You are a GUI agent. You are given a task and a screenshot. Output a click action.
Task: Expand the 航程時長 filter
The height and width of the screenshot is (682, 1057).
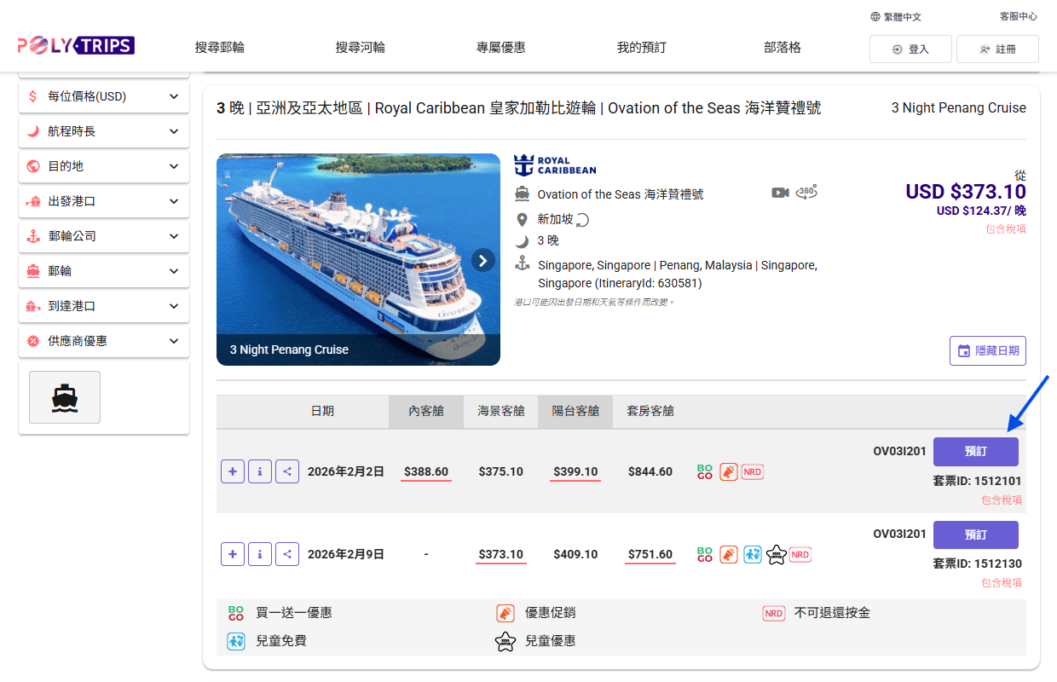104,131
